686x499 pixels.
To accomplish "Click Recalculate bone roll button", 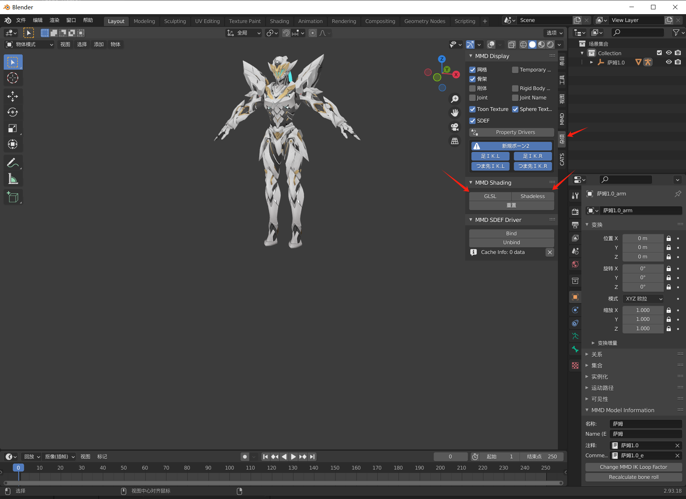I will [x=633, y=477].
